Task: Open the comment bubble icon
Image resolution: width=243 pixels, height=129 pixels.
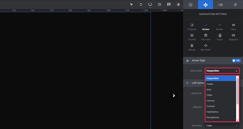Action: pos(169,4)
